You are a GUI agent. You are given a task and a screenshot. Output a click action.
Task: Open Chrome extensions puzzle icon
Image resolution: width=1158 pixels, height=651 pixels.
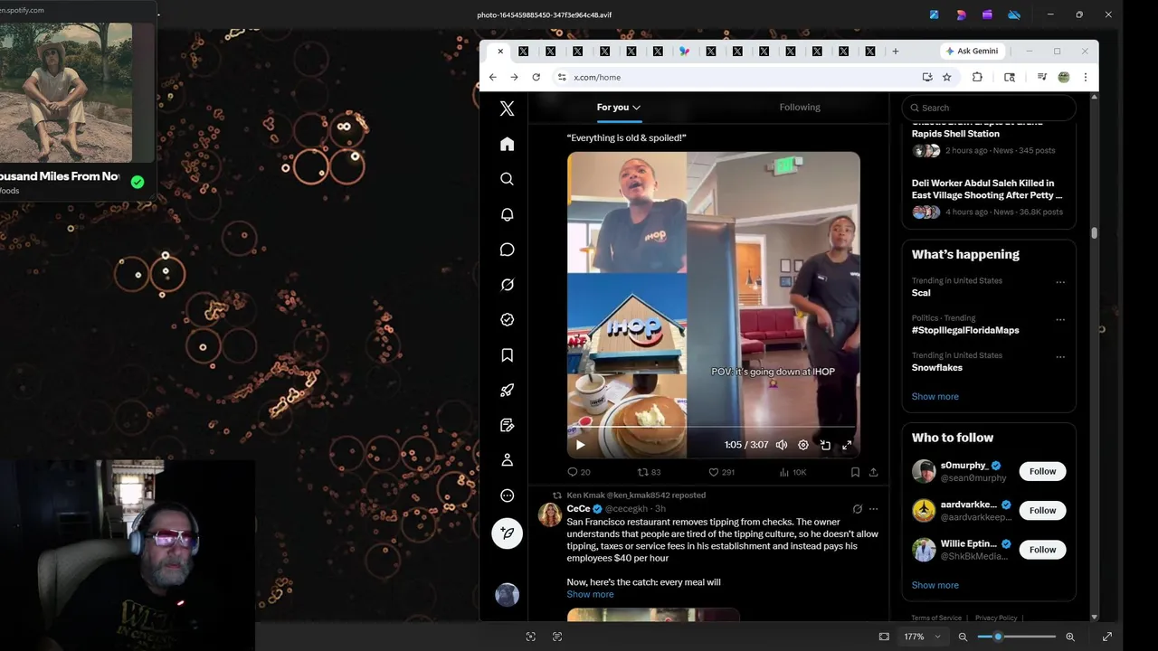point(977,78)
